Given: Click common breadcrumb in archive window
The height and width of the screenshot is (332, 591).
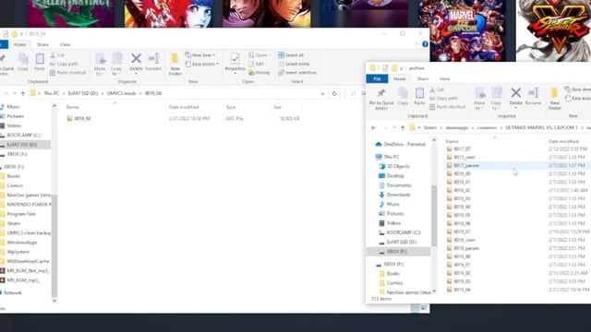Looking at the screenshot, I should pos(487,128).
